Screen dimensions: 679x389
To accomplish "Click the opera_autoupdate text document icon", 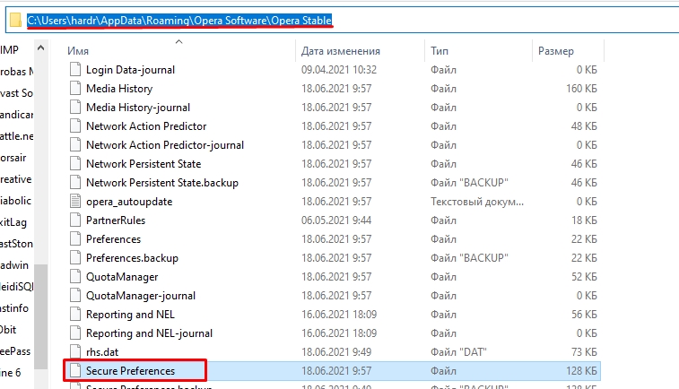I will click(x=75, y=202).
